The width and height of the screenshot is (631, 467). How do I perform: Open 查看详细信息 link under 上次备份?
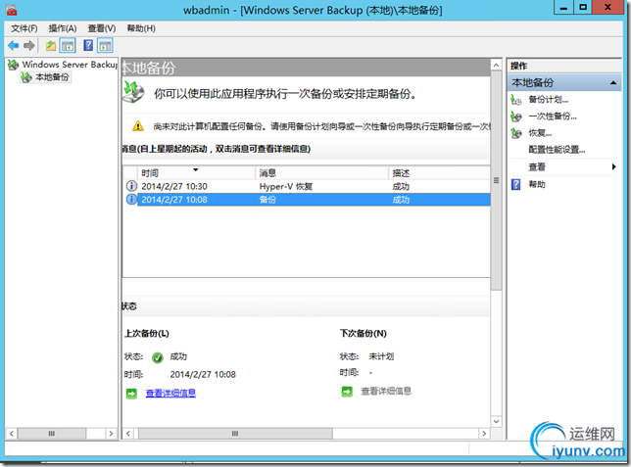click(170, 393)
